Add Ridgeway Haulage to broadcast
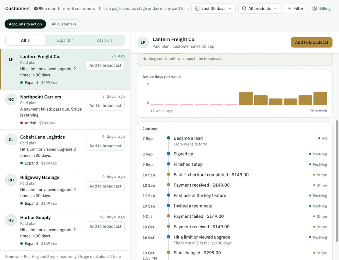 pyautogui.click(x=105, y=186)
